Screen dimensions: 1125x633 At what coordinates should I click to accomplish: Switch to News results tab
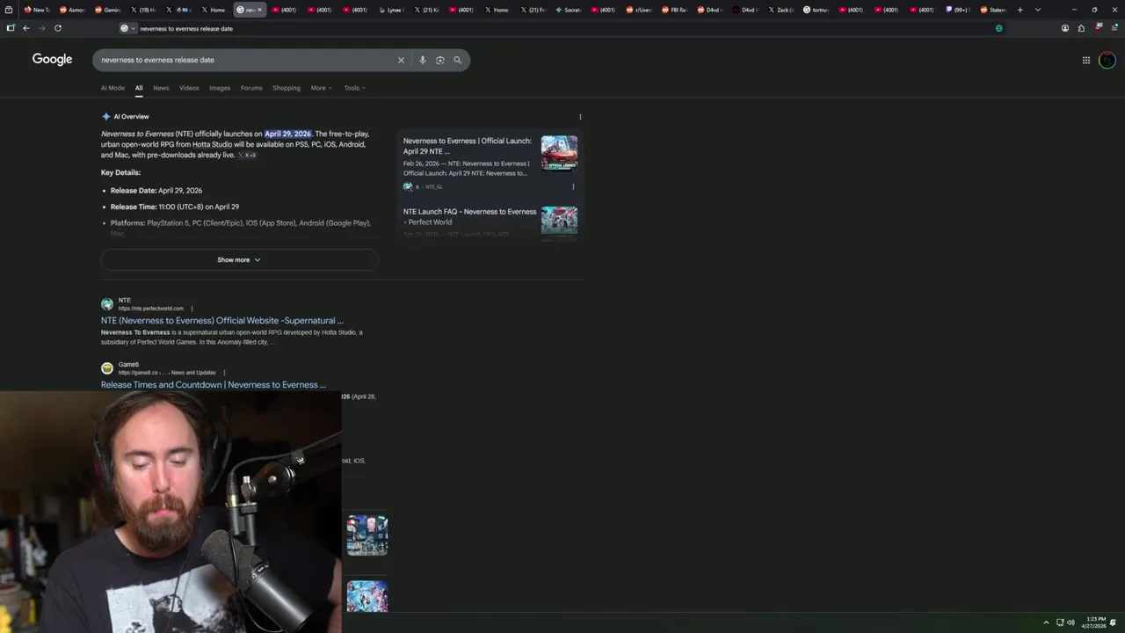pos(161,88)
